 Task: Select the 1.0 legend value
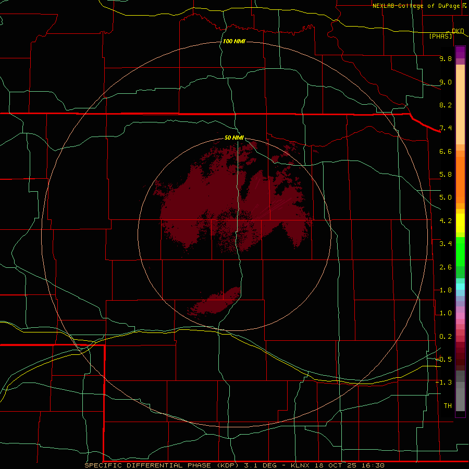pyautogui.click(x=446, y=313)
